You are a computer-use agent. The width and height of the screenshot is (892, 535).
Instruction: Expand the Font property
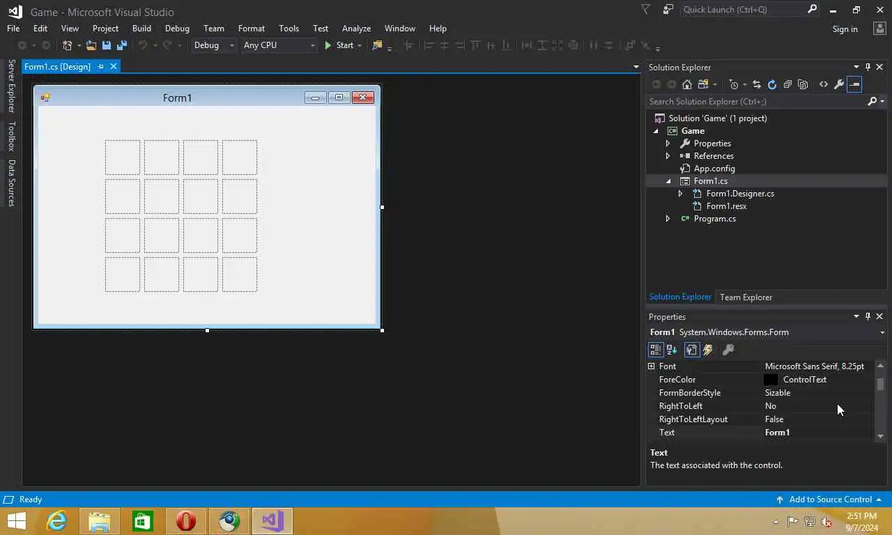pos(652,366)
